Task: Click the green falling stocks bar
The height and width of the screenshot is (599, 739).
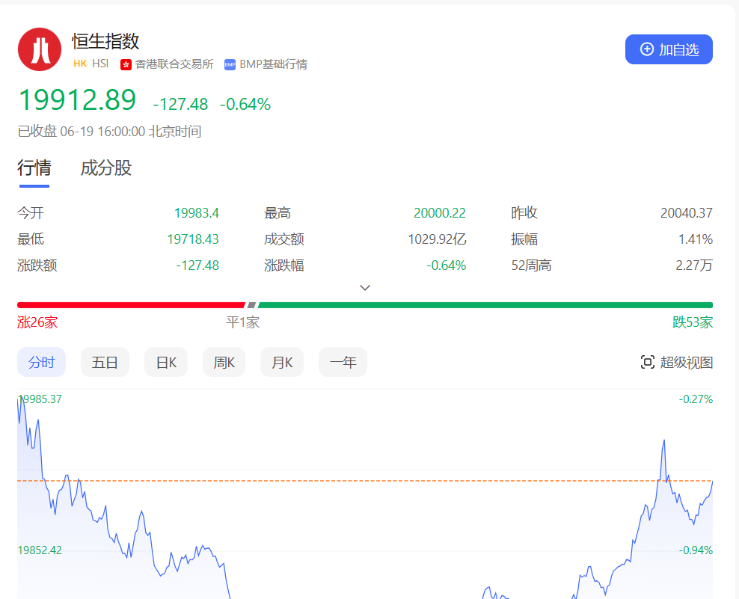Action: pyautogui.click(x=485, y=305)
